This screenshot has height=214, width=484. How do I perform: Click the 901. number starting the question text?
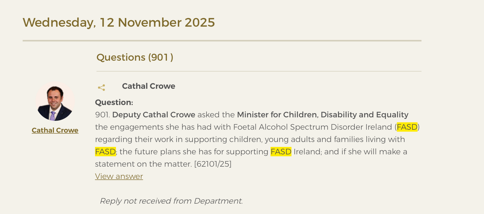[x=102, y=115]
